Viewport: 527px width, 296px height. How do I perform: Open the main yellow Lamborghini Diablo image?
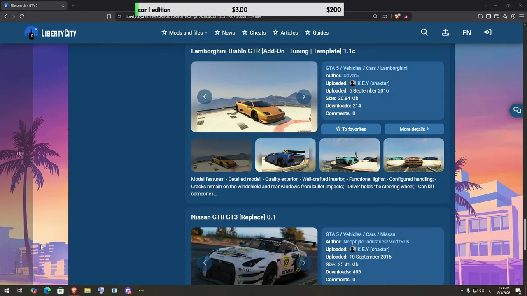click(x=254, y=97)
